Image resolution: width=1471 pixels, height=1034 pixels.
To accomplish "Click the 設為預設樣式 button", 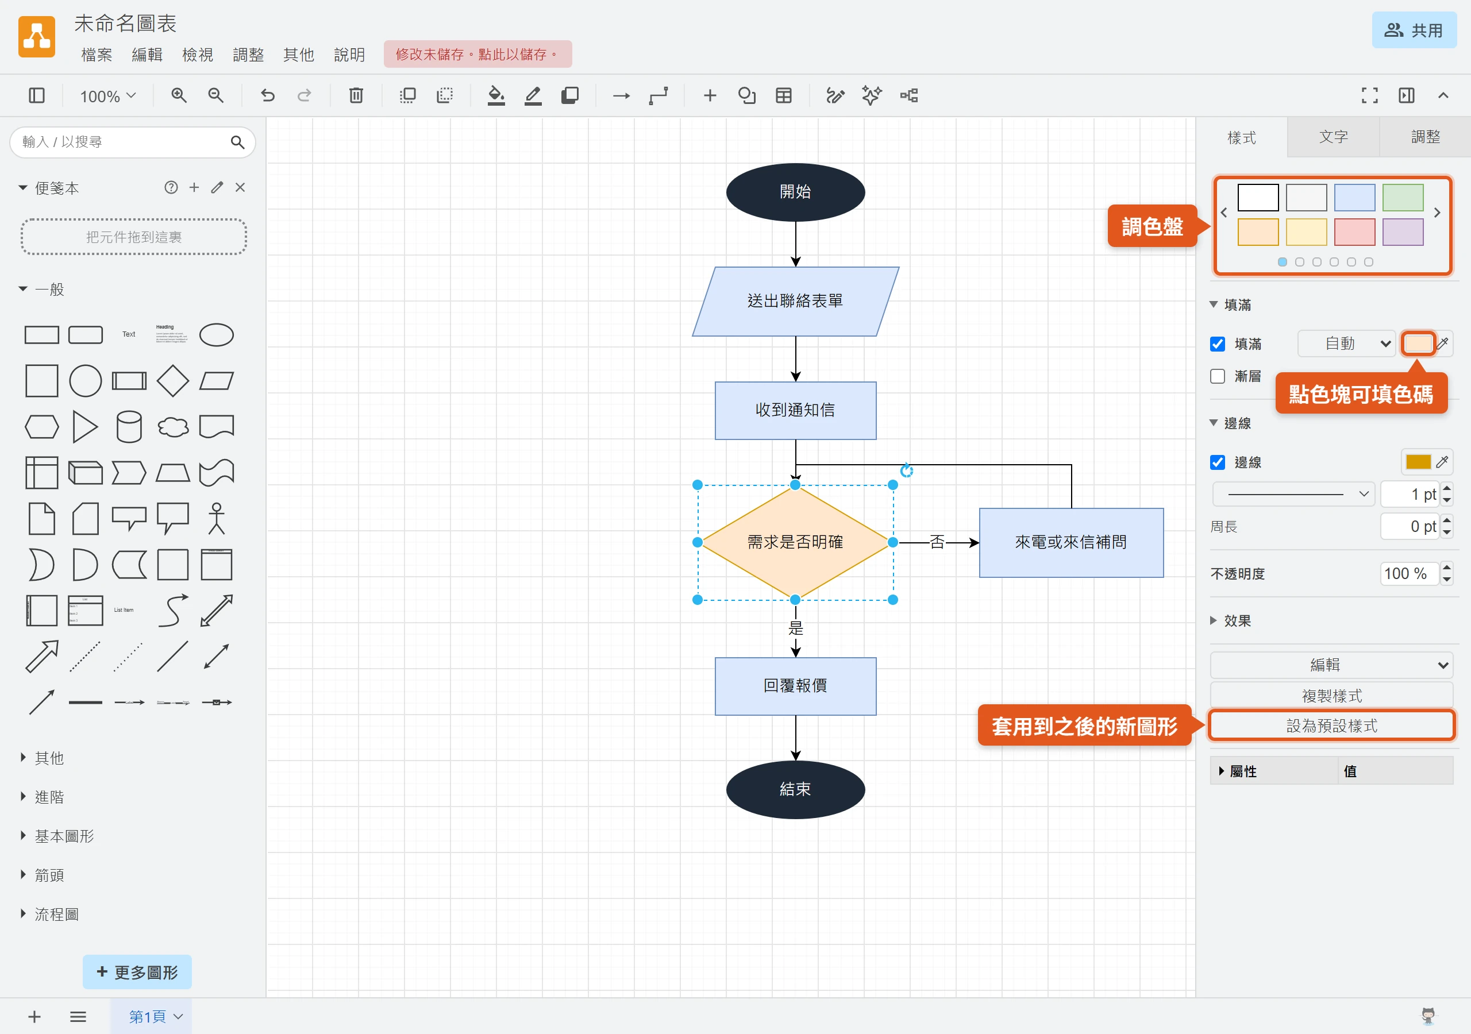I will tap(1331, 726).
